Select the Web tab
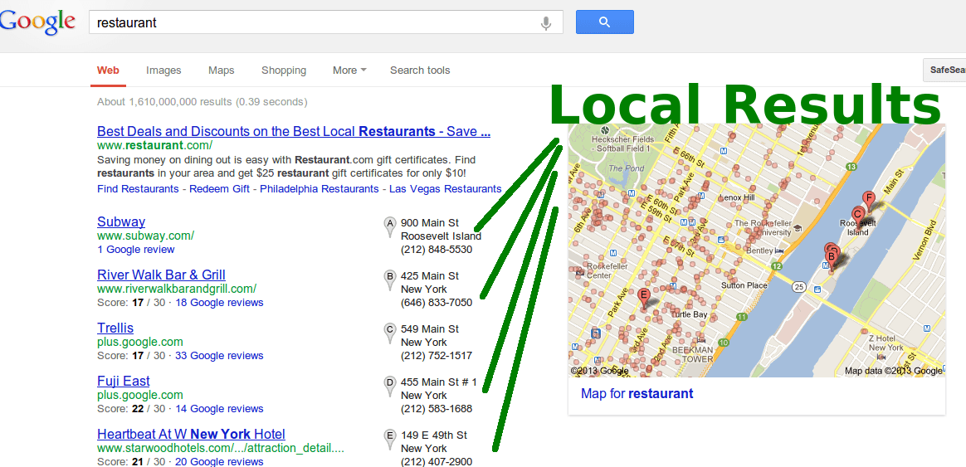 [x=108, y=71]
